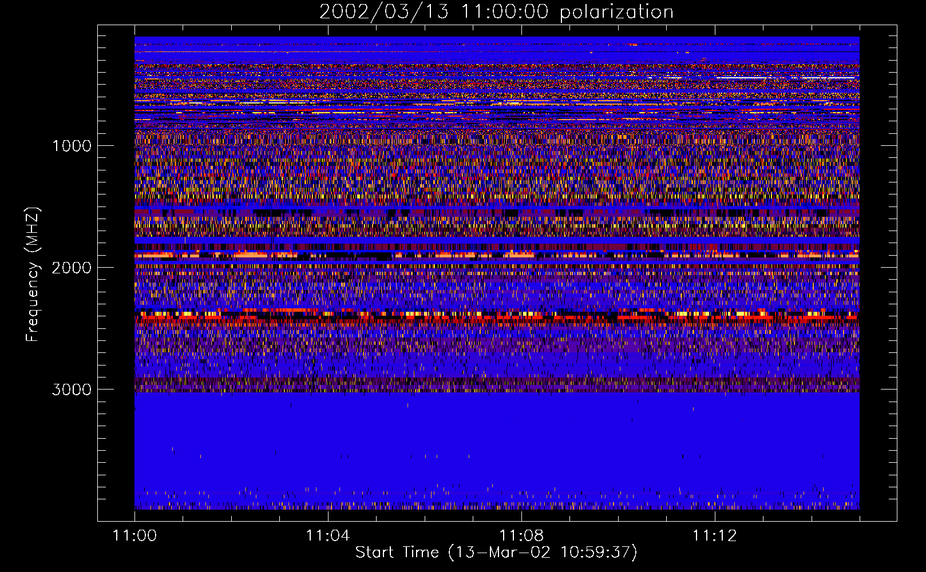Click the 11:12 time tick label
This screenshot has height=572, width=926.
pos(714,535)
